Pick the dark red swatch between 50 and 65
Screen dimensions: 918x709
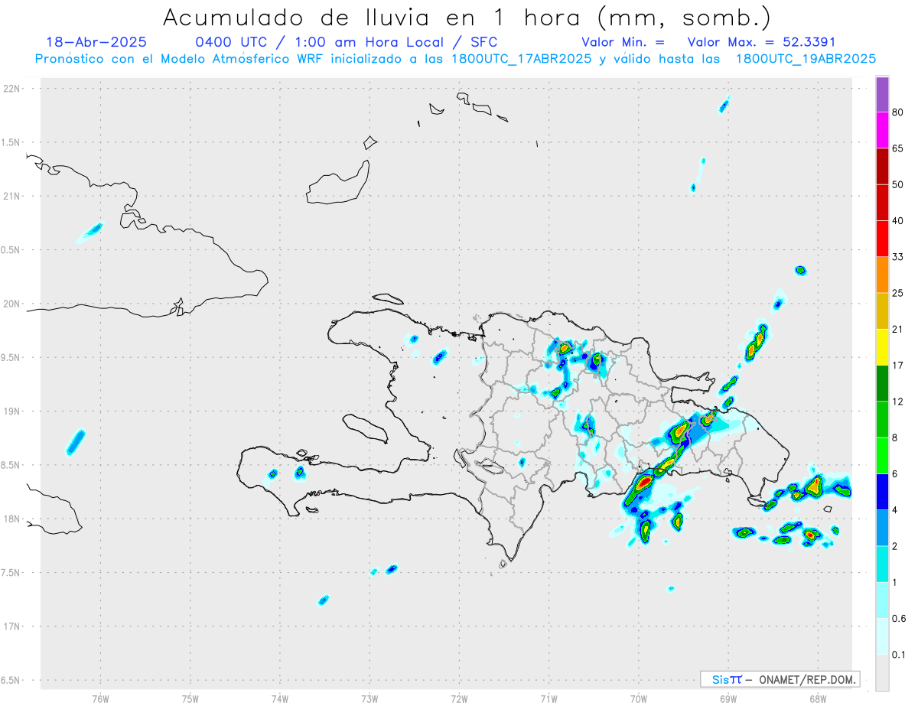882,166
